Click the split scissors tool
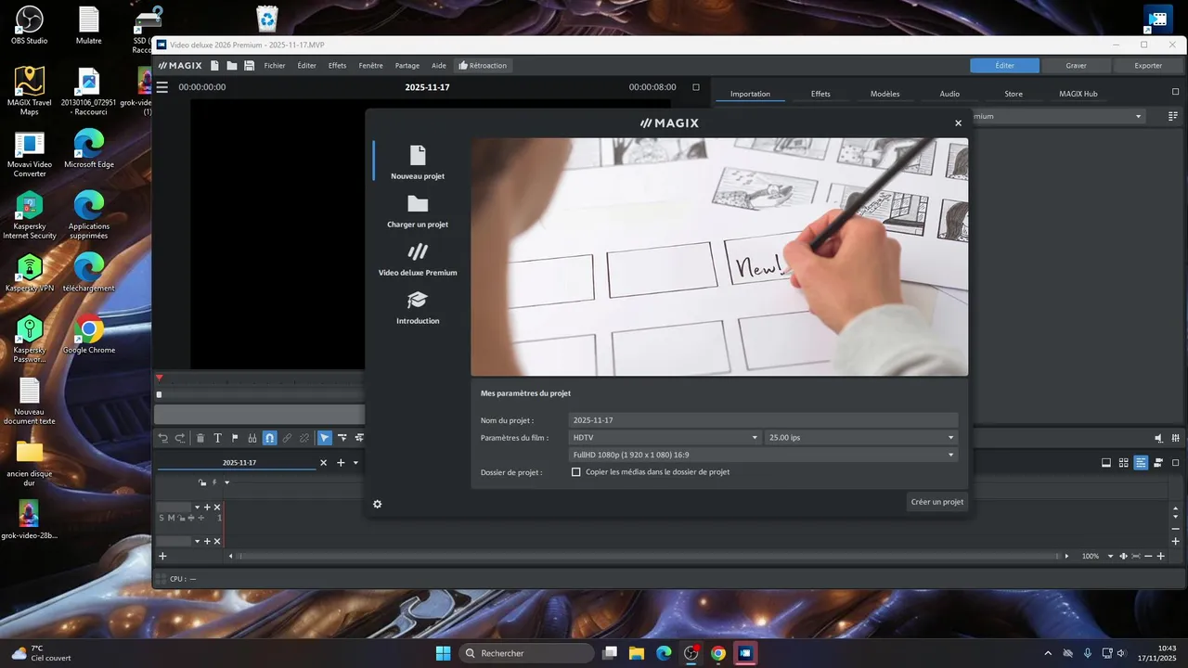This screenshot has height=668, width=1188. (252, 438)
